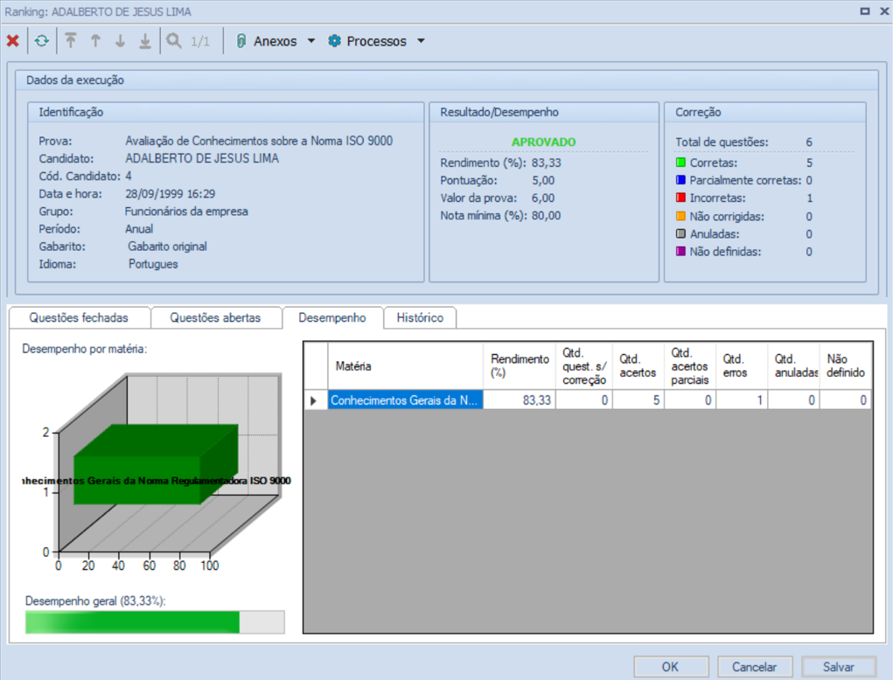Open search with the magnifier icon
Image resolution: width=893 pixels, height=680 pixels.
tap(174, 41)
